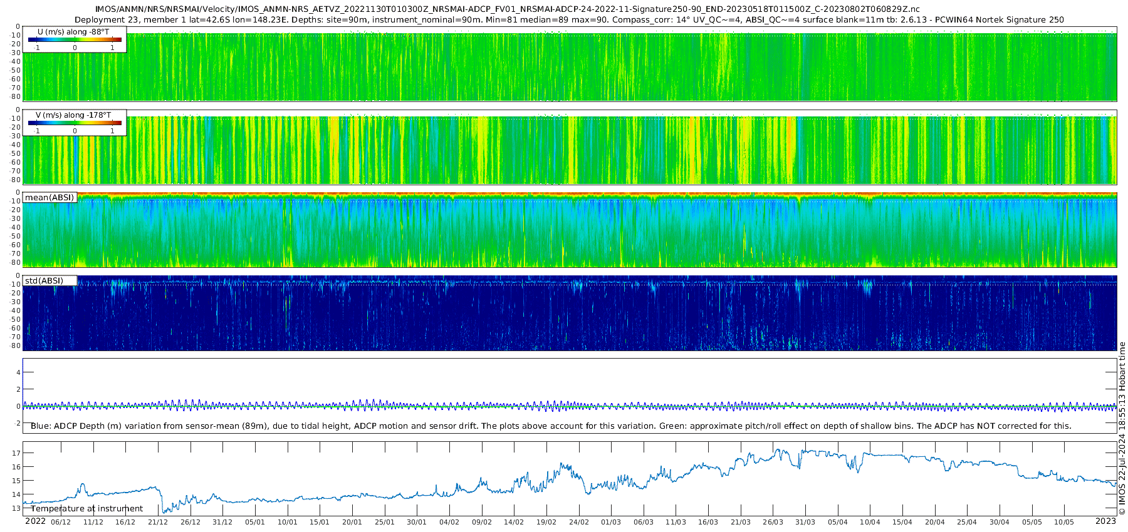The image size is (1128, 532).
Task: Select the 'U (m/s) along -88°T' legend title
Action: coord(73,31)
